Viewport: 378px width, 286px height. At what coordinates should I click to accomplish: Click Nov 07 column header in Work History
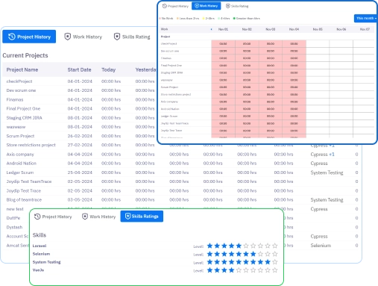[365, 29]
